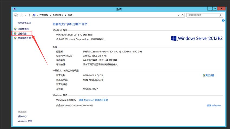Click the search magnifier icon
The width and height of the screenshot is (230, 129).
[221, 15]
